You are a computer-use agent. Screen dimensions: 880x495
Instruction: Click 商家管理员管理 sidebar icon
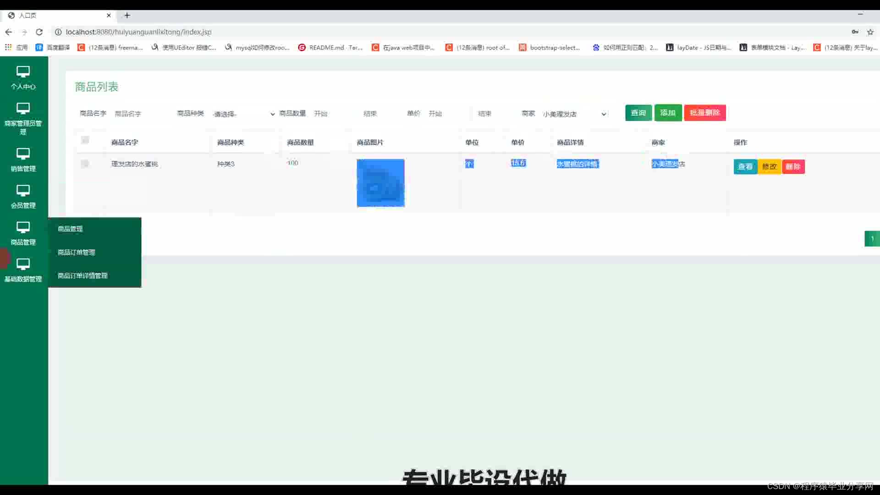pyautogui.click(x=23, y=109)
